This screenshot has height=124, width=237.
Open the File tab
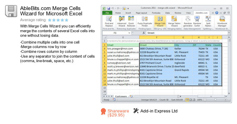(107, 13)
